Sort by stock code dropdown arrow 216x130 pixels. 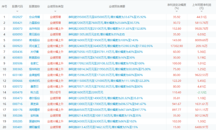17,11
